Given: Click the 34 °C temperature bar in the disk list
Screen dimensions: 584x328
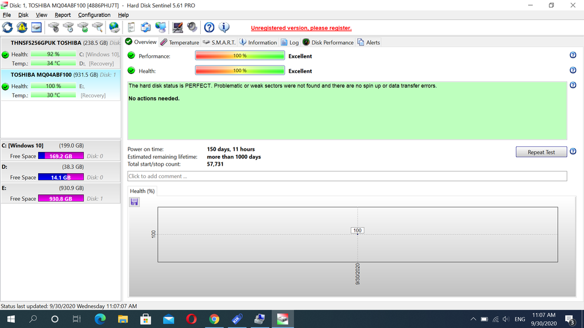Looking at the screenshot, I should (53, 63).
